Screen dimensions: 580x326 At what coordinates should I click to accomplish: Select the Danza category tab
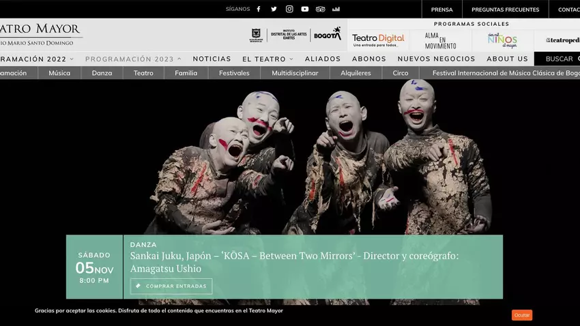[x=102, y=73]
